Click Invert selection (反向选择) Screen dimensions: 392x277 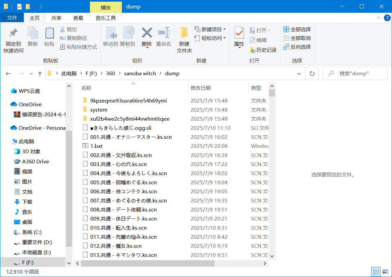pyautogui.click(x=297, y=47)
